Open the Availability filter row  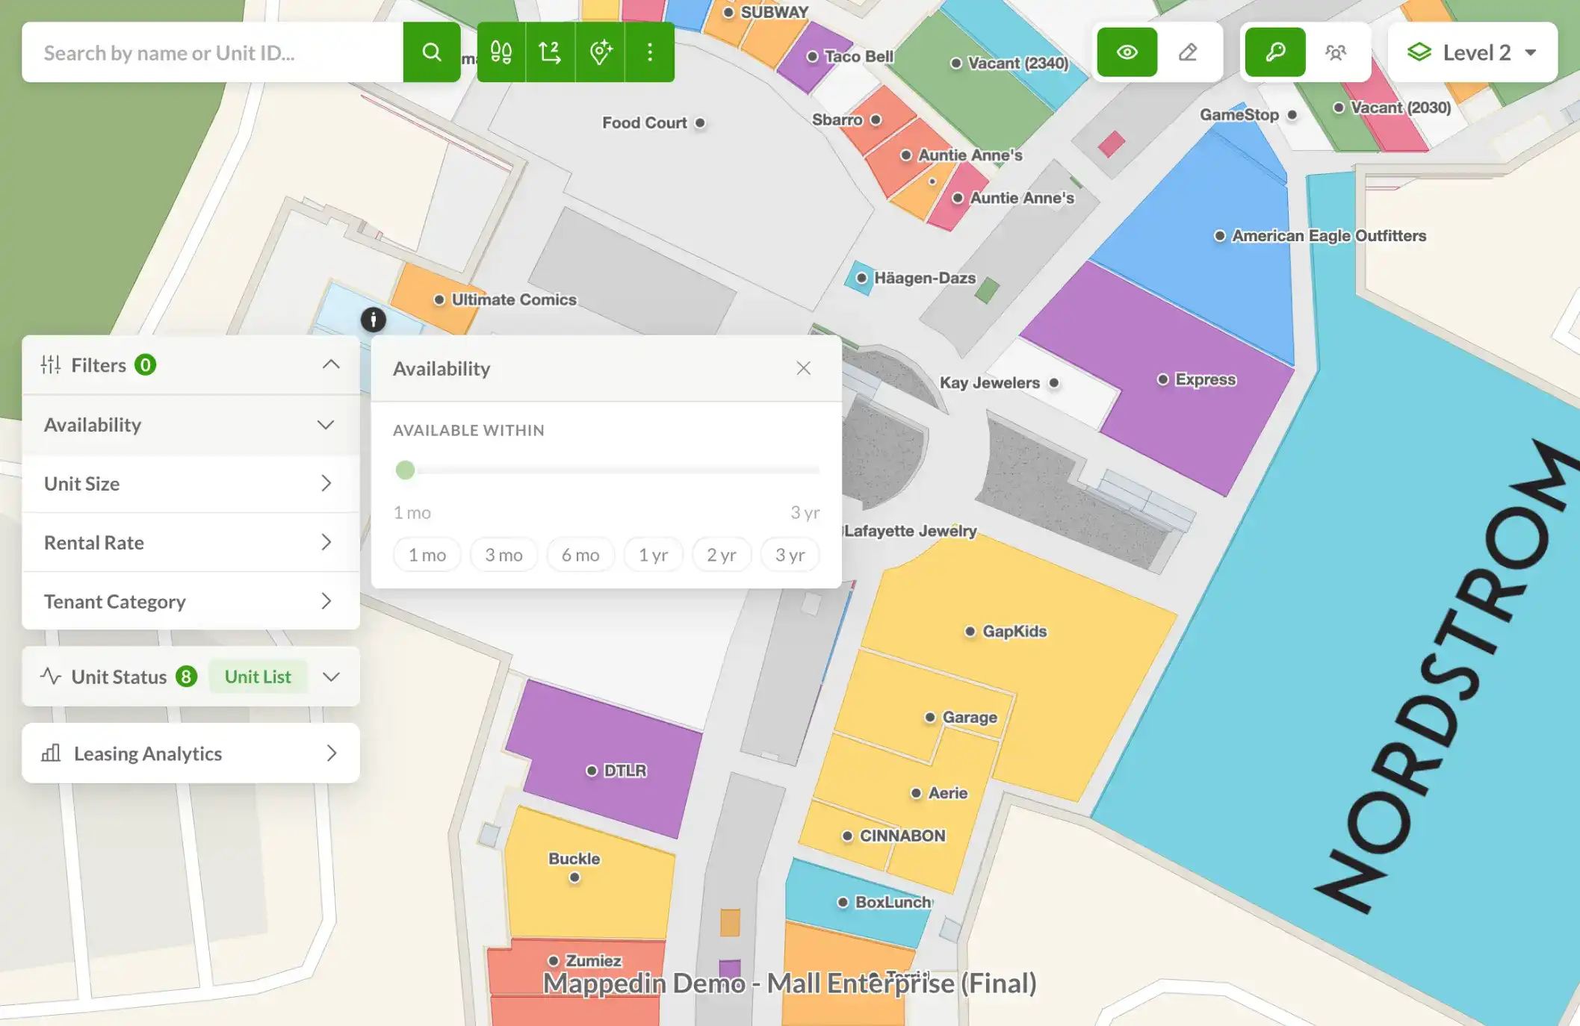190,425
